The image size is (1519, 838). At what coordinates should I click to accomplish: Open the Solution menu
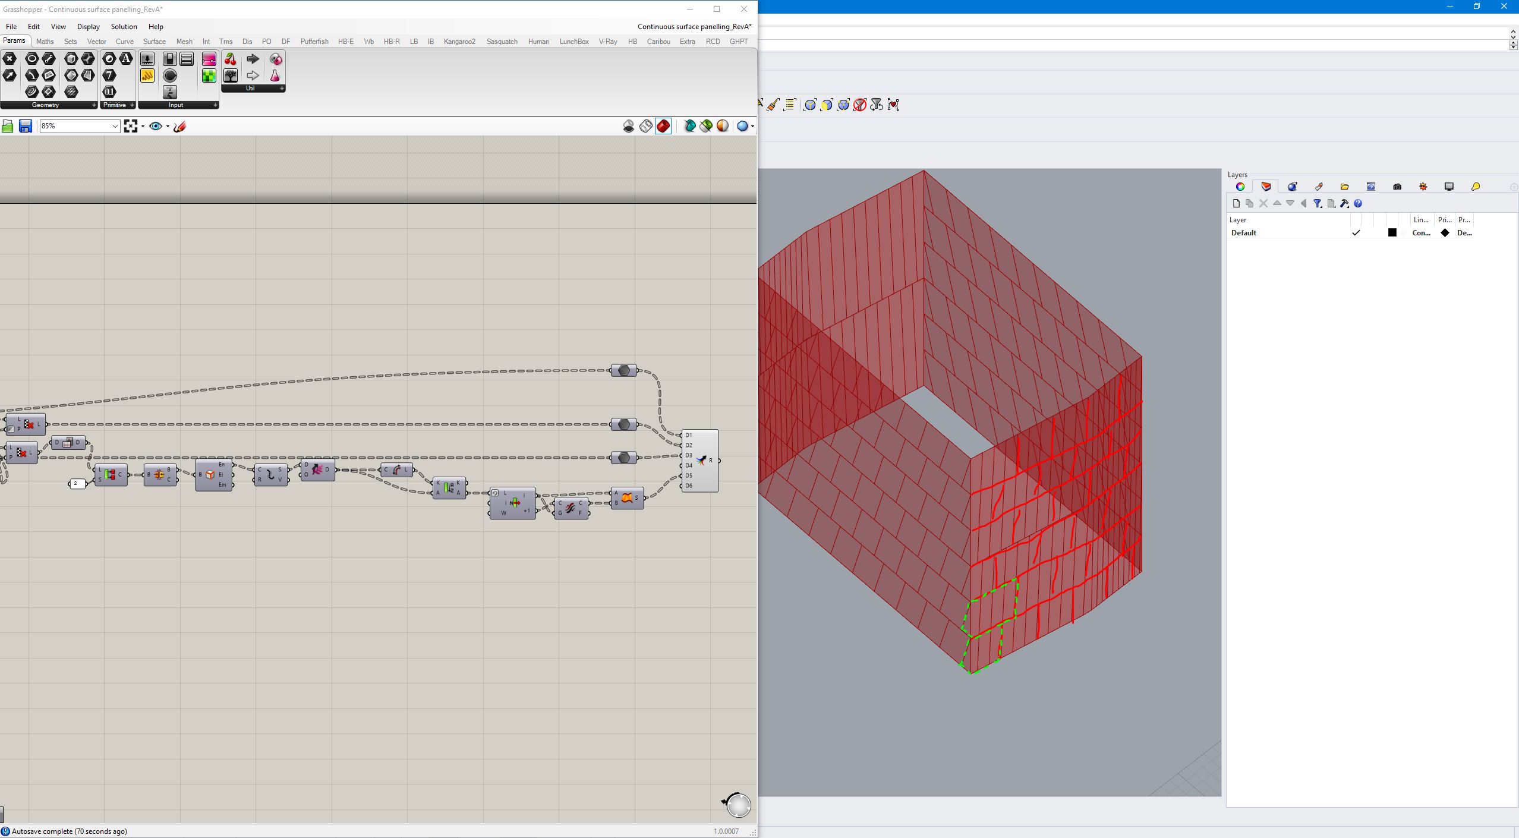tap(124, 27)
